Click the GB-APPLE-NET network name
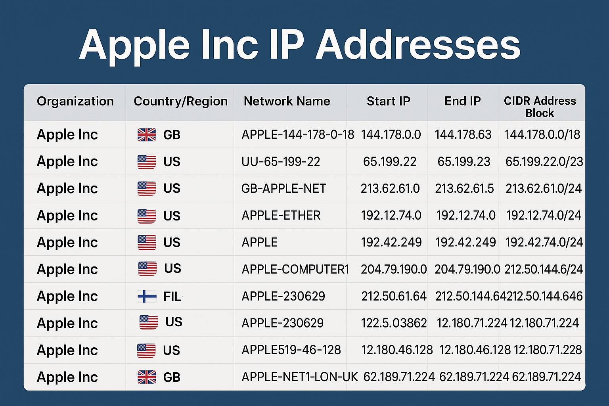 pyautogui.click(x=283, y=188)
